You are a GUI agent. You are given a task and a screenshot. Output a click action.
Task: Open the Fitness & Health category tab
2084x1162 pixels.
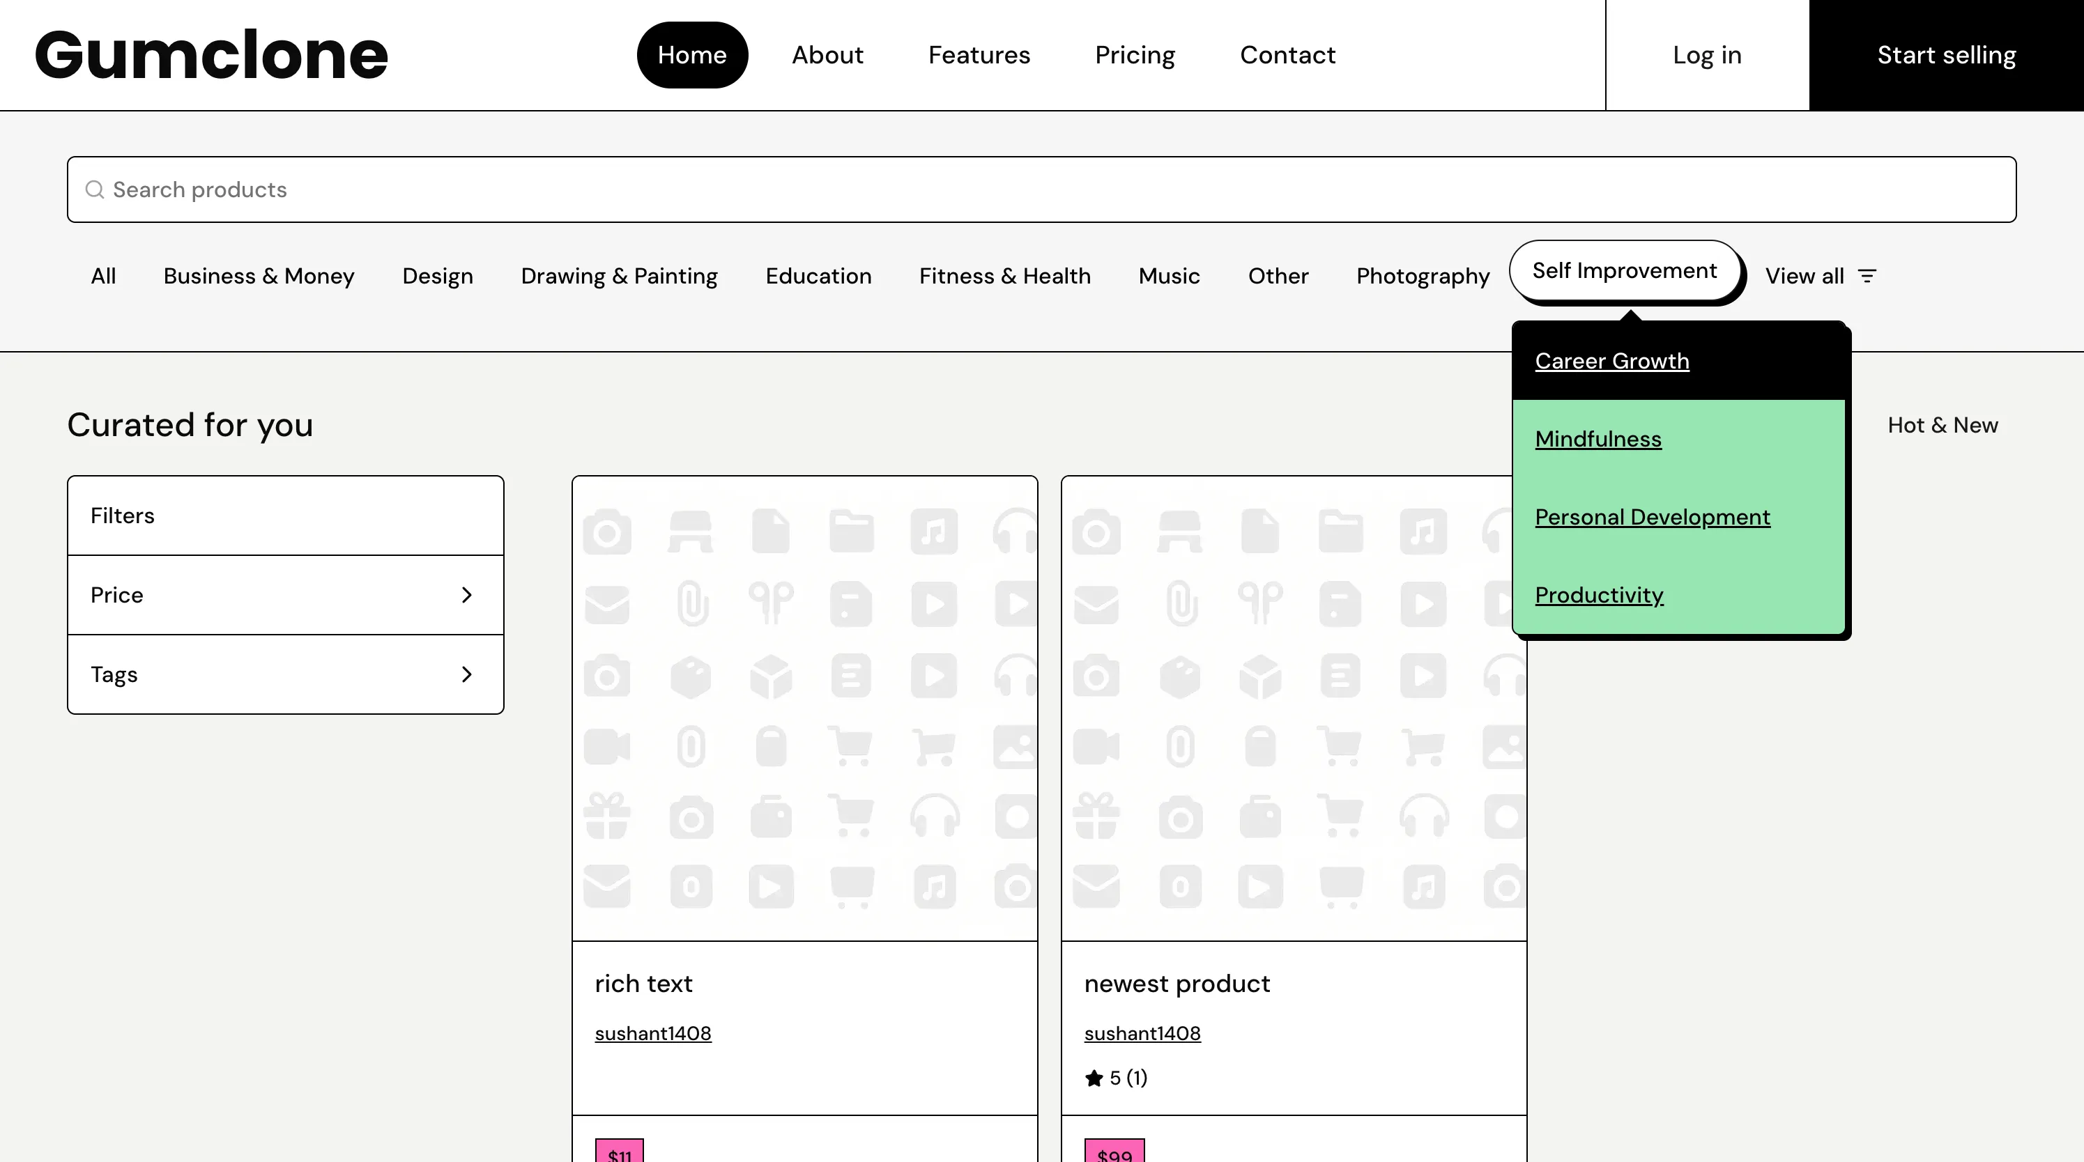point(1004,276)
